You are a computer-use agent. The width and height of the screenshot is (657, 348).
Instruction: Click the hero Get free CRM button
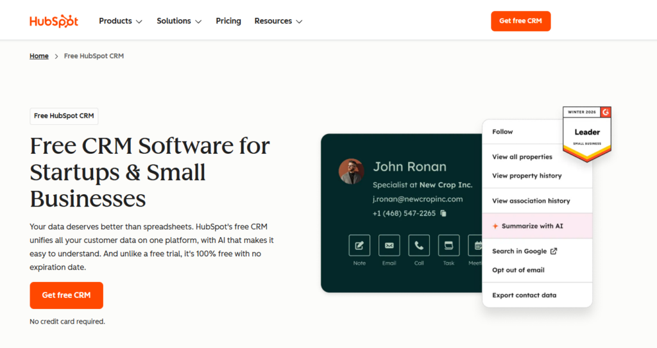pyautogui.click(x=66, y=295)
